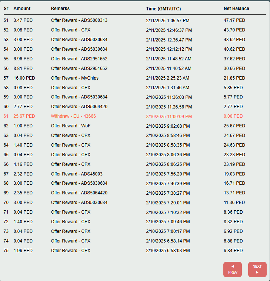Viewport: 270px width, 281px height.
Task: Click the 1.00 PED amount
Action: [x=23, y=126]
